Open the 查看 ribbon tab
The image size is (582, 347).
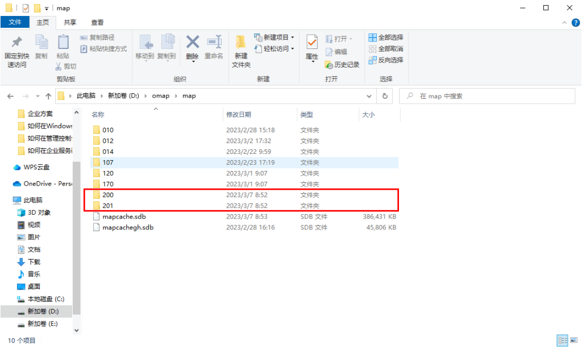97,22
